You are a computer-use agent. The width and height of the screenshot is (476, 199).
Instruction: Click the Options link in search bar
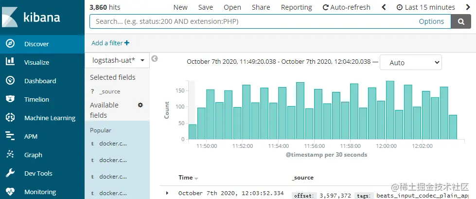431,21
